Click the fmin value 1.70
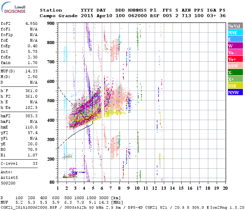245x210 pixels. pos(33,63)
